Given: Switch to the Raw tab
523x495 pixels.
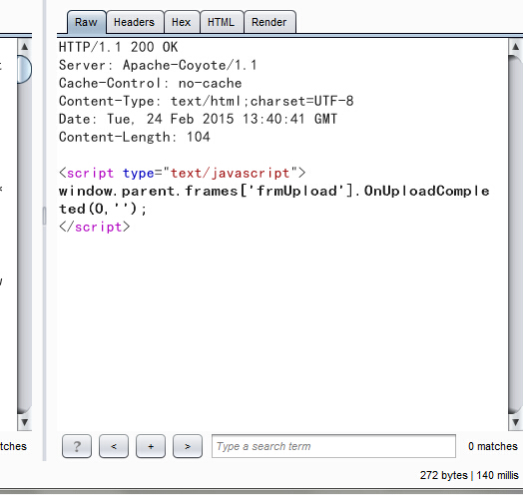Looking at the screenshot, I should [x=87, y=22].
